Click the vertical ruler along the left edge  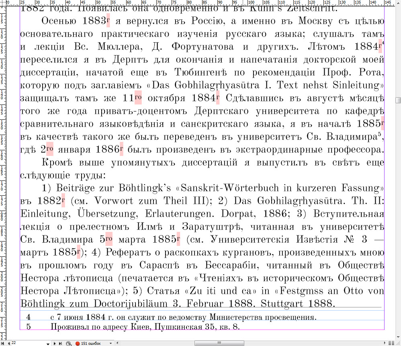tap(3, 174)
